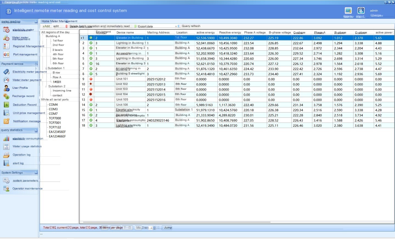The width and height of the screenshot is (395, 239).
Task: Collapse the Substation 1 tree node
Action: pyautogui.click(x=46, y=68)
